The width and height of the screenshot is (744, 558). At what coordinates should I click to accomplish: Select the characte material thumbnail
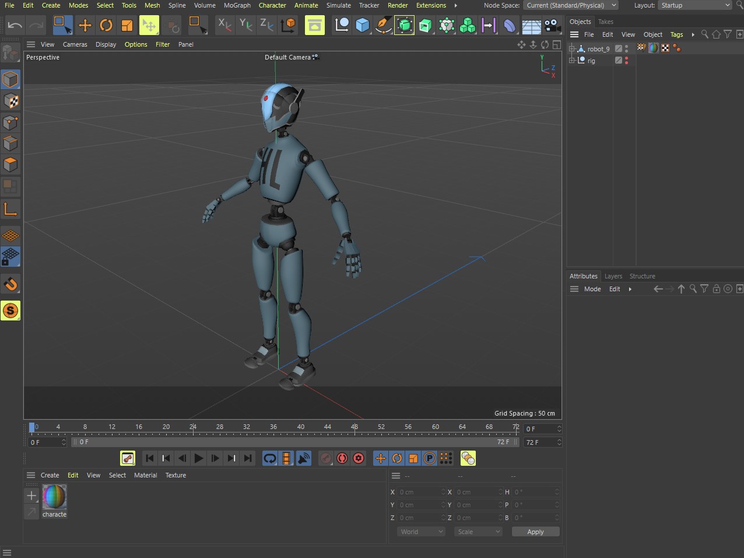(x=54, y=497)
